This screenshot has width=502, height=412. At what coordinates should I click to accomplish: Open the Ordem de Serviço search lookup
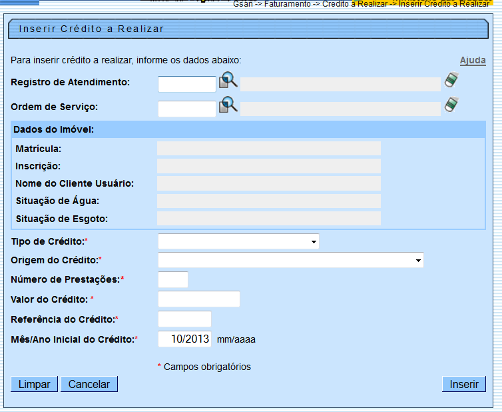(228, 105)
